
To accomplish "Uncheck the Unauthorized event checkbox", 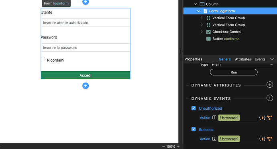I will point(193,108).
